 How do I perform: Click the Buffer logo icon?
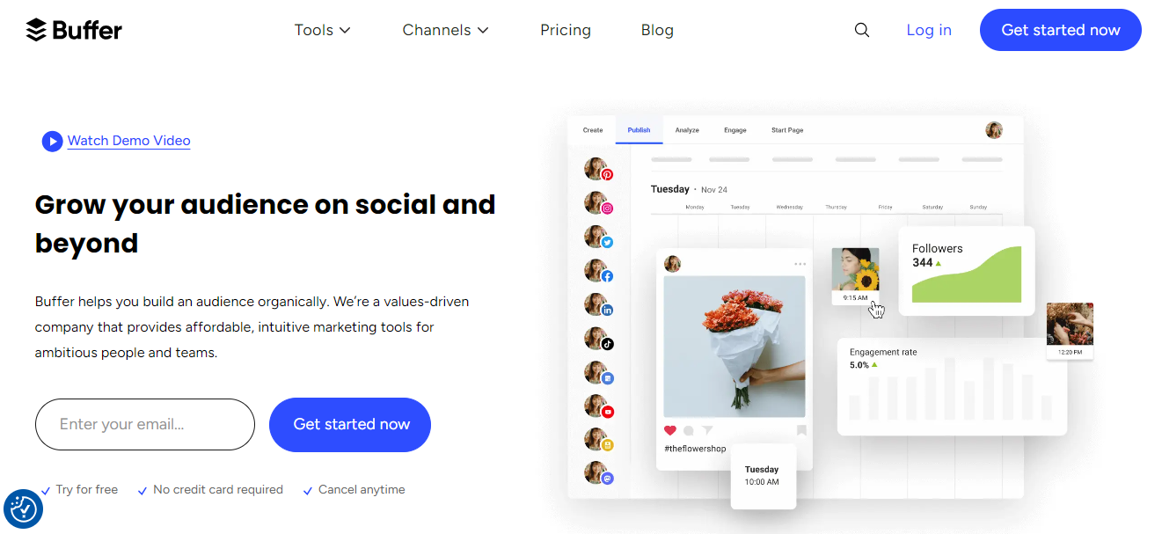click(x=35, y=30)
